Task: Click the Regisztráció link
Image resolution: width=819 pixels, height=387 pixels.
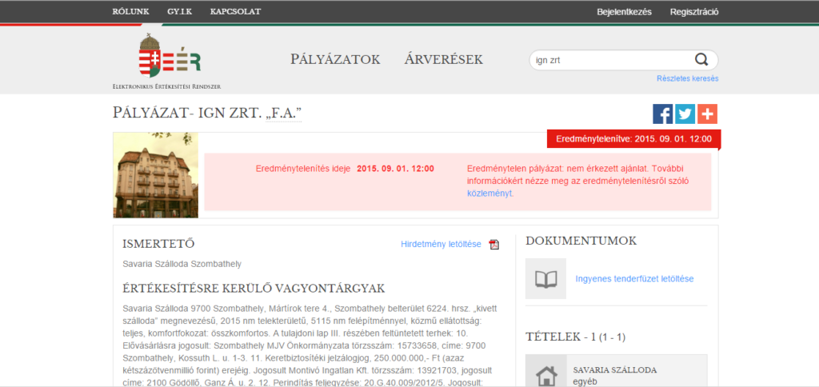Action: (x=694, y=12)
